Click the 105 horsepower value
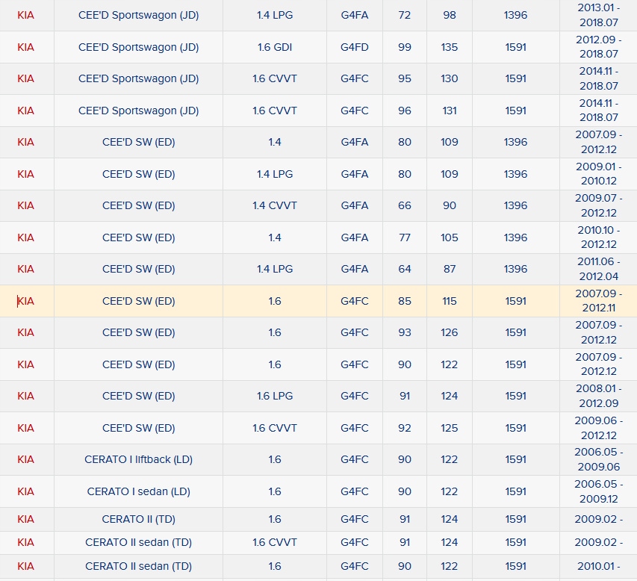The width and height of the screenshot is (637, 581). pyautogui.click(x=450, y=237)
